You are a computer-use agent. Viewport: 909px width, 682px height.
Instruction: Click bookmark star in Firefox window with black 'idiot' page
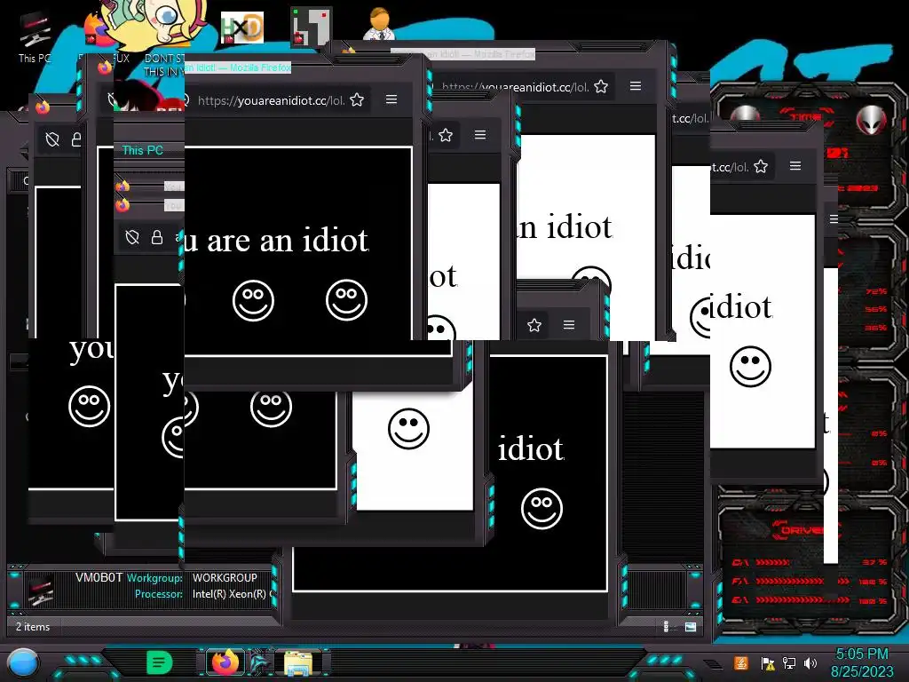(x=534, y=325)
